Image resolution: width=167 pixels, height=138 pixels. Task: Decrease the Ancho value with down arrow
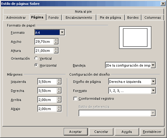(56, 43)
